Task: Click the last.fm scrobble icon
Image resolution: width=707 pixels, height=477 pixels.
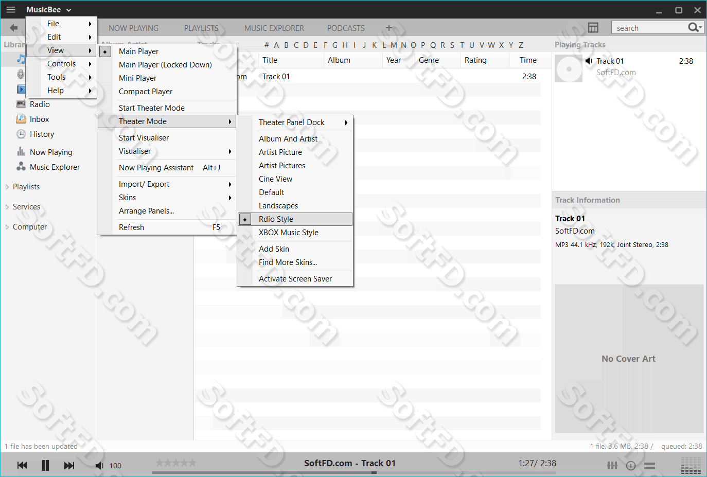Action: click(x=631, y=466)
